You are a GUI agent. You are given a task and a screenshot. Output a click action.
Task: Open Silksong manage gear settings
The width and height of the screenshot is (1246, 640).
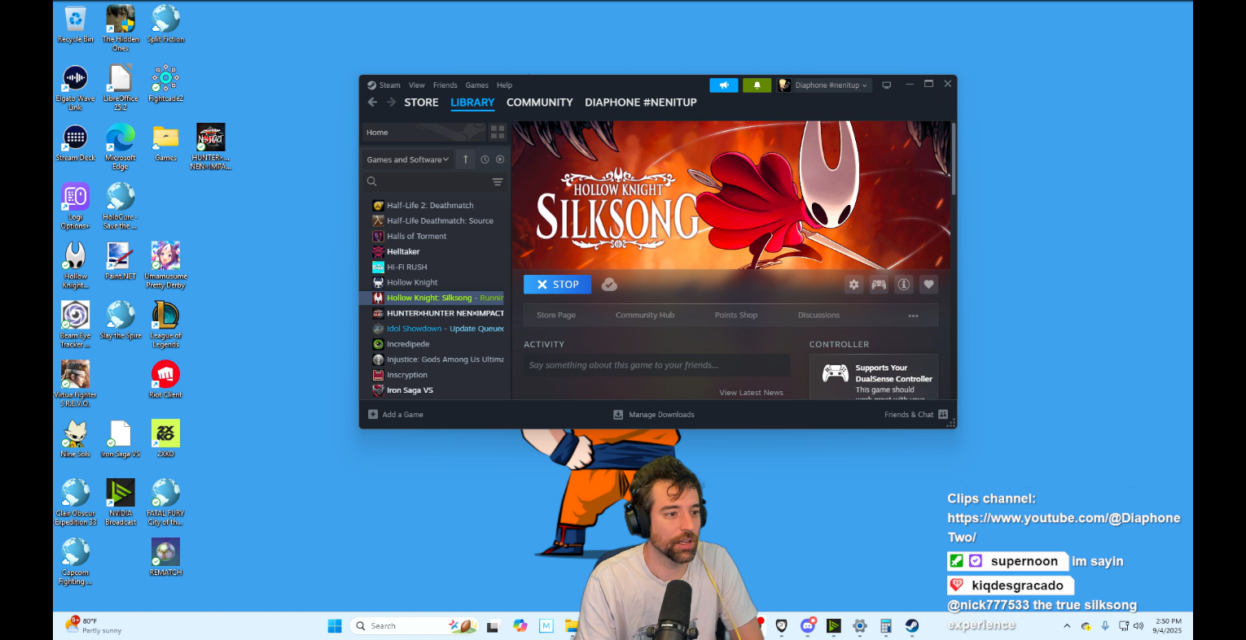[x=853, y=285]
